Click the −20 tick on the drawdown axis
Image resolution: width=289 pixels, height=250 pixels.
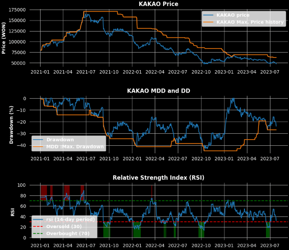(22, 122)
